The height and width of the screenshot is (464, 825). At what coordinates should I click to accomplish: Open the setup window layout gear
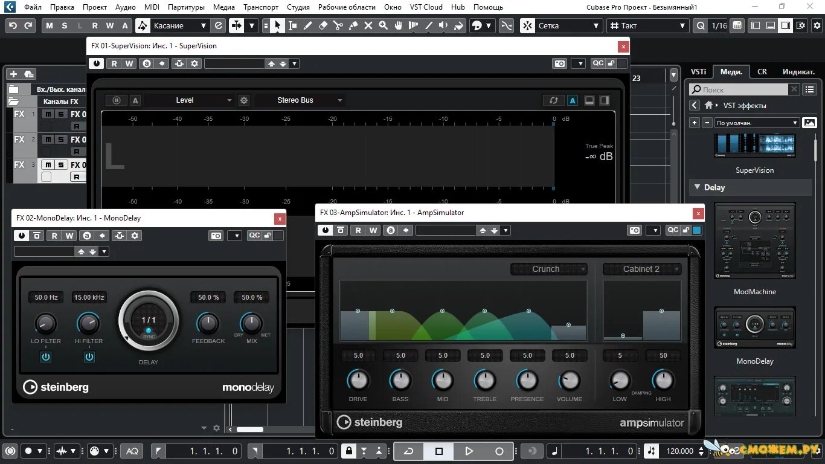pos(801,25)
